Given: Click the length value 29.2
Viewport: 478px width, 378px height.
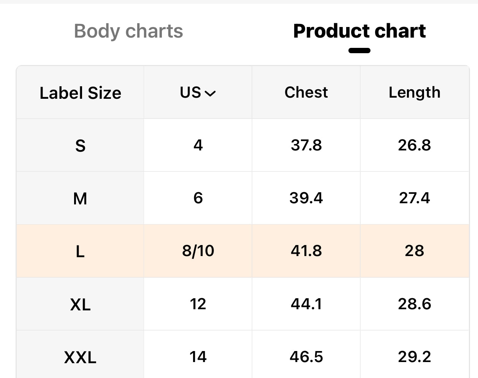Looking at the screenshot, I should click(414, 357).
